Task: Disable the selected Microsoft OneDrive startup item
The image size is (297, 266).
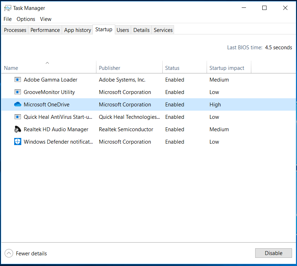Action: tap(273, 253)
